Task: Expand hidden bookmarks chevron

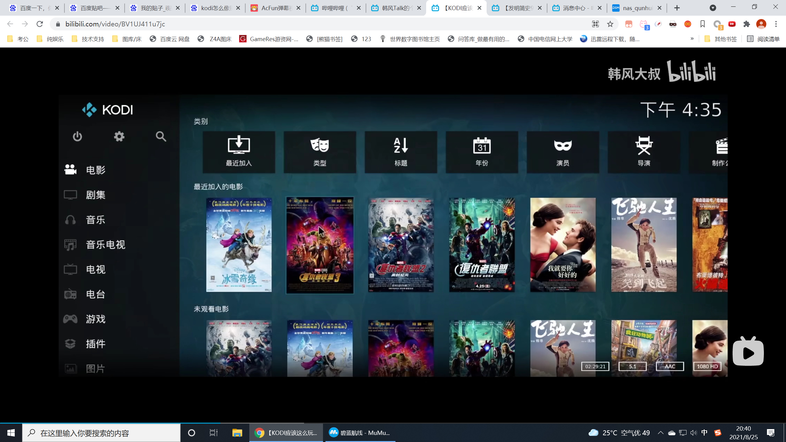Action: [692, 39]
